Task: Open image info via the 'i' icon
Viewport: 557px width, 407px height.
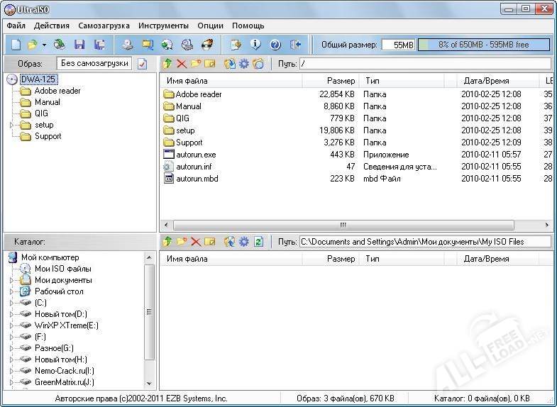Action: click(255, 45)
